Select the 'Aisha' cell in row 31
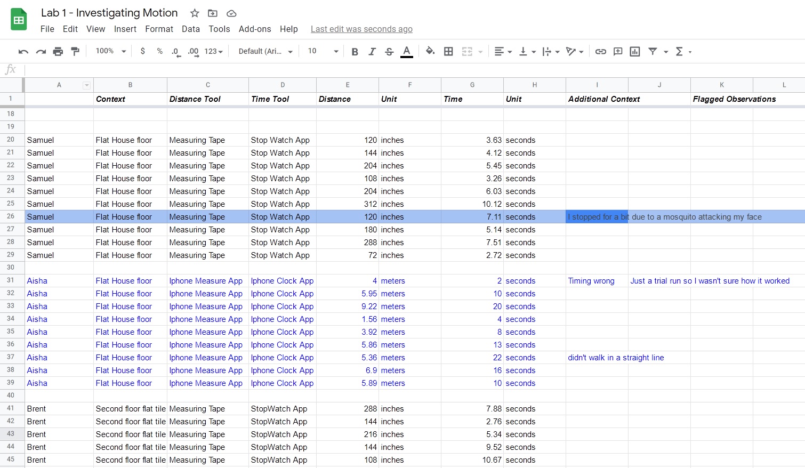Viewport: 805px width, 468px height. [59, 281]
